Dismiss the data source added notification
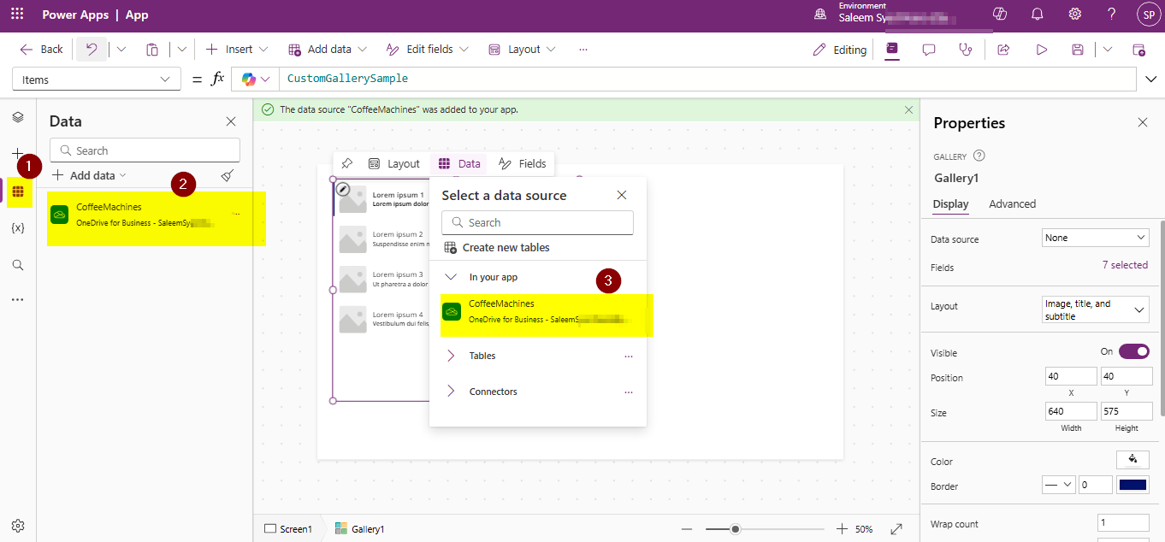This screenshot has height=542, width=1165. tap(908, 109)
